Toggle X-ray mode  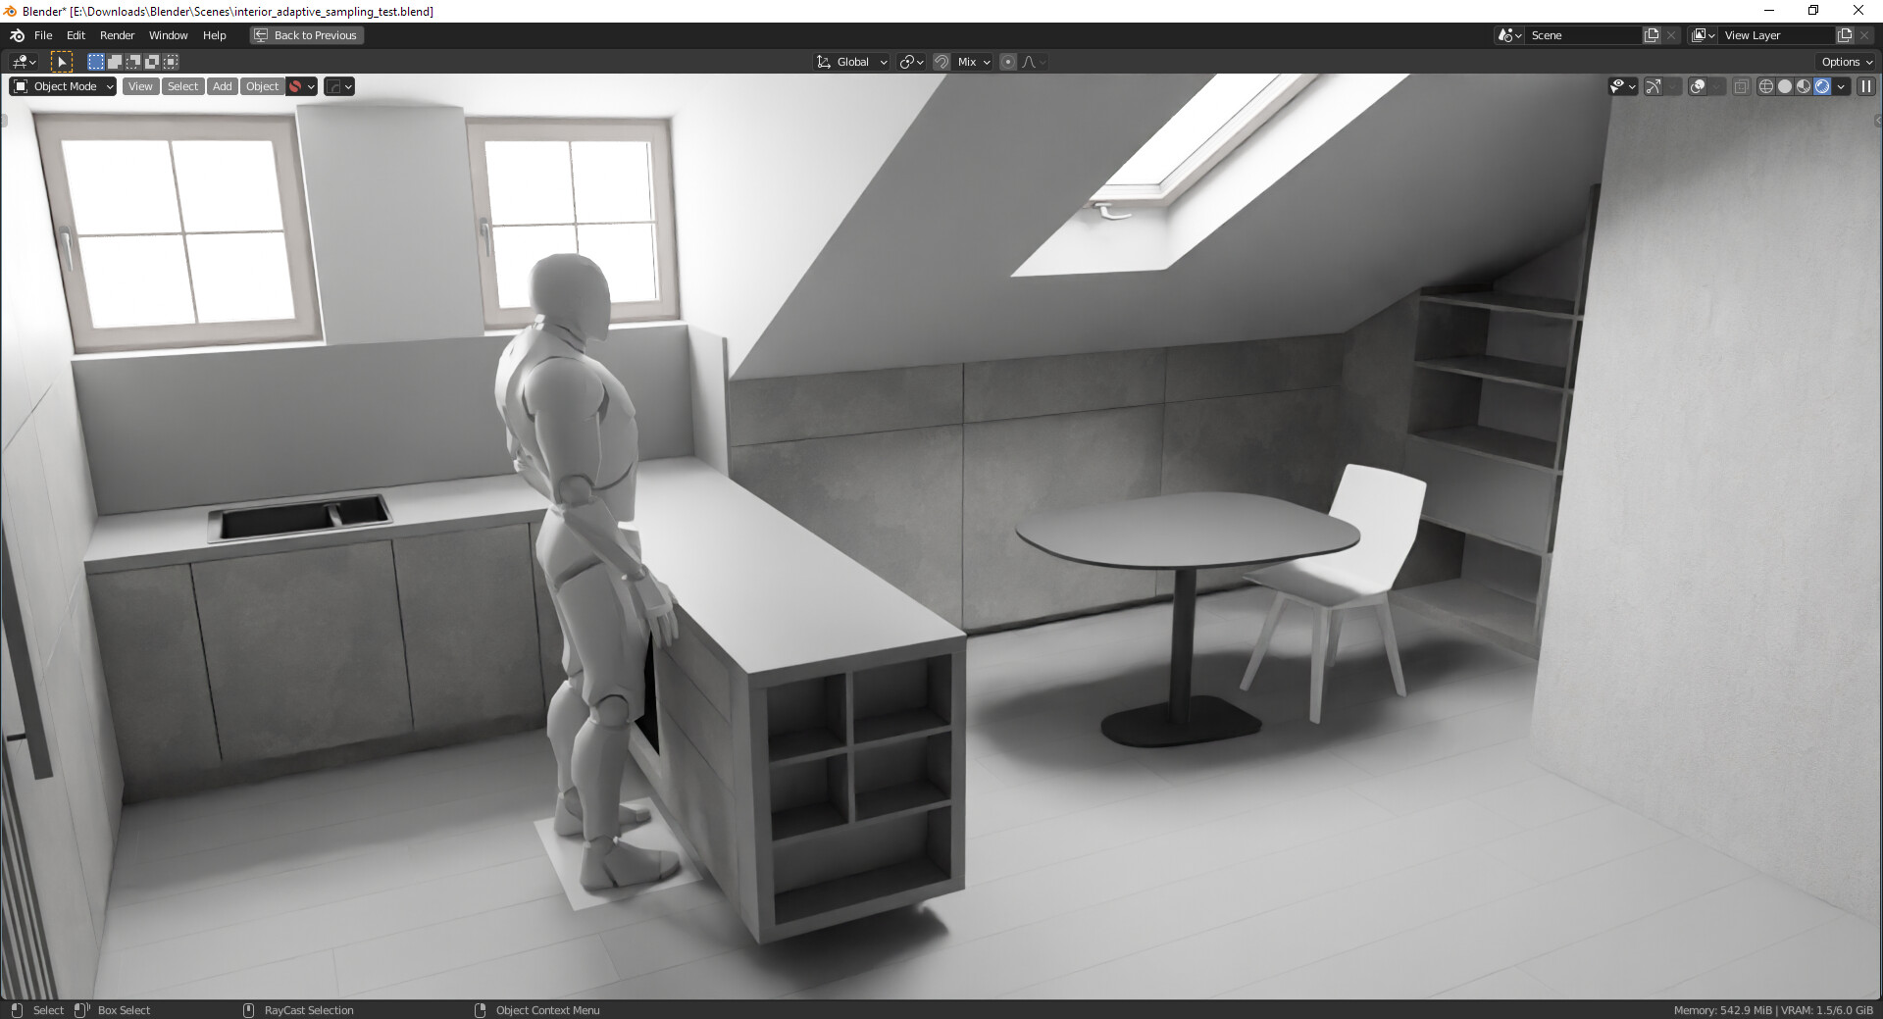click(1741, 86)
